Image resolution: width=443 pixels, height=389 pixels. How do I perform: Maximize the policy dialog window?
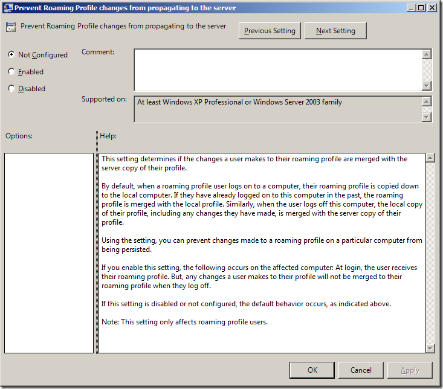click(421, 8)
